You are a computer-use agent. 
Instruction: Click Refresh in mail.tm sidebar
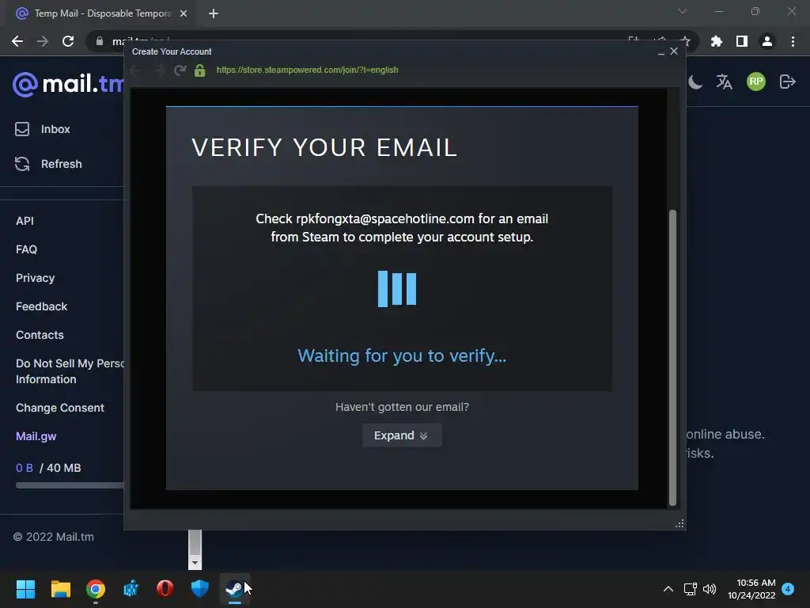click(x=61, y=164)
